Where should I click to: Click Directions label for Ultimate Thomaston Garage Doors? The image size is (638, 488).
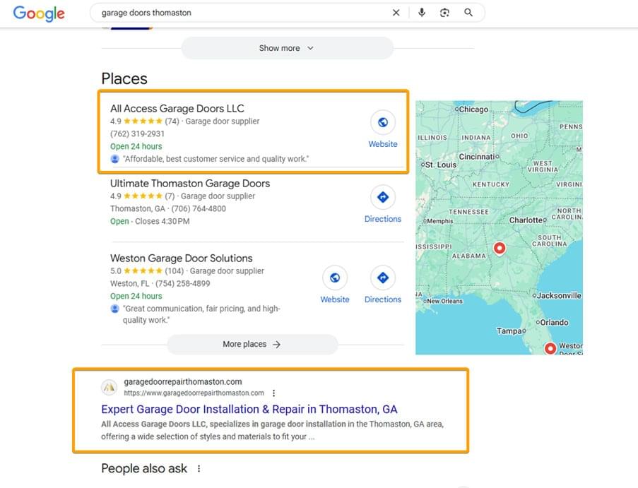point(383,219)
